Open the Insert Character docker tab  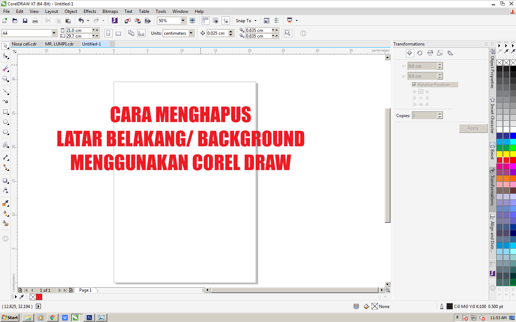point(492,116)
